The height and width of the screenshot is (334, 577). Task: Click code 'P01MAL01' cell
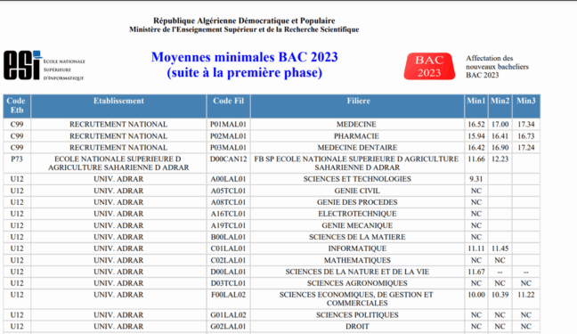228,125
